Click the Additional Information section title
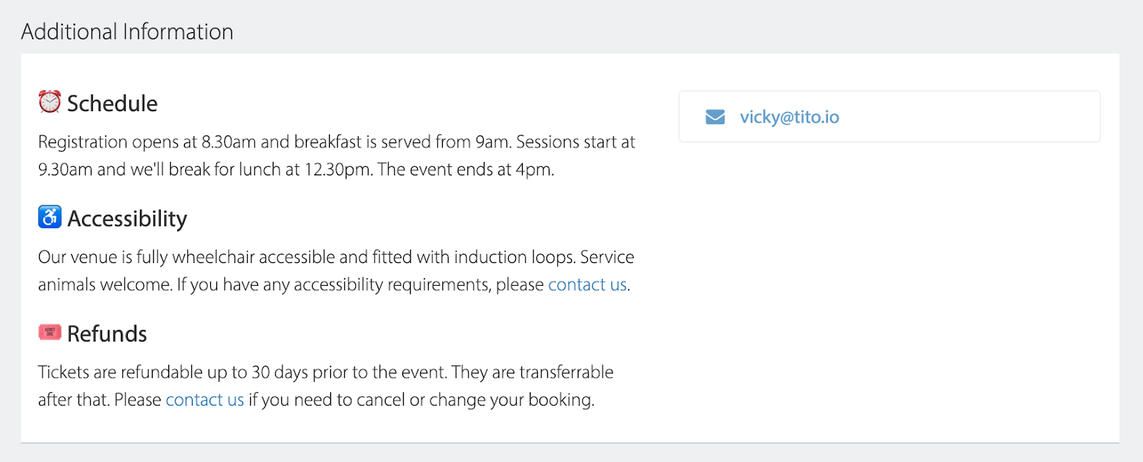The width and height of the screenshot is (1143, 462). 127,32
